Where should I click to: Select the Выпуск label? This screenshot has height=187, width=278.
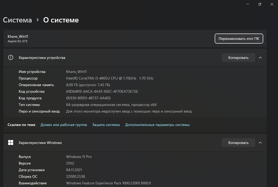(x=25, y=157)
